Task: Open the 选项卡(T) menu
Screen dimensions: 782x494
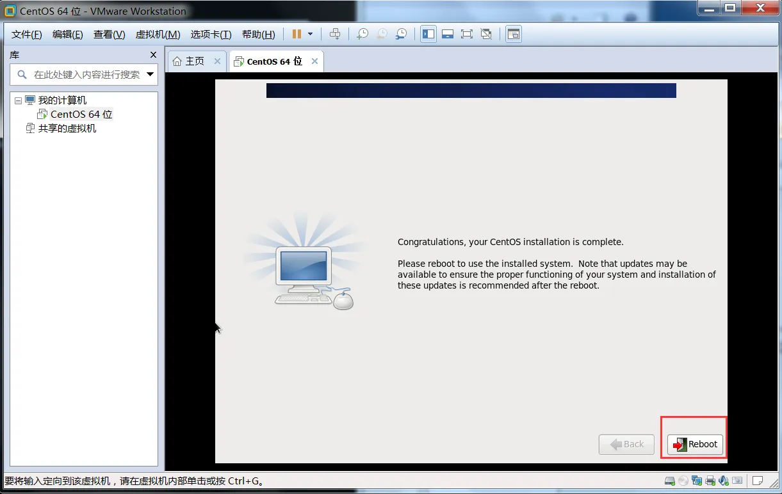Action: tap(211, 35)
